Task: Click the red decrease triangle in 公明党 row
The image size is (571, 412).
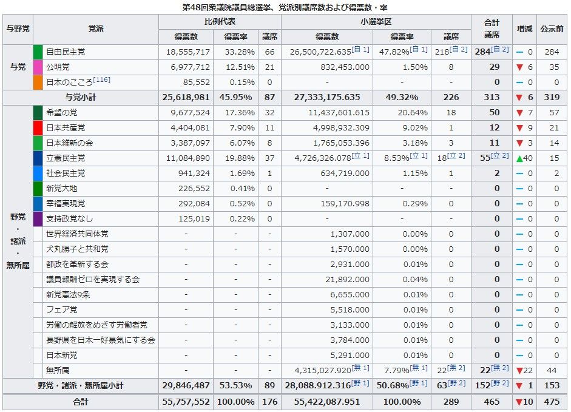Action: point(519,67)
